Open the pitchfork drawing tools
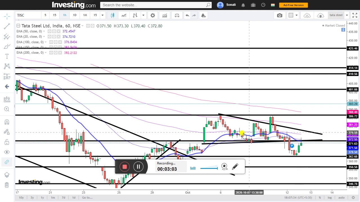The height and width of the screenshot is (202, 360). 7,36
